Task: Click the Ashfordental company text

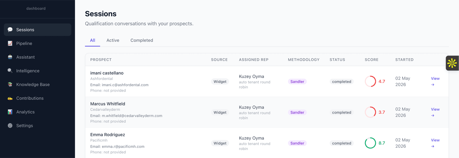Action: [102, 79]
